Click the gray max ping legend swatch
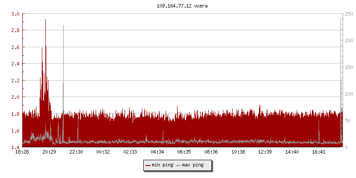356x178 pixels. [178, 166]
